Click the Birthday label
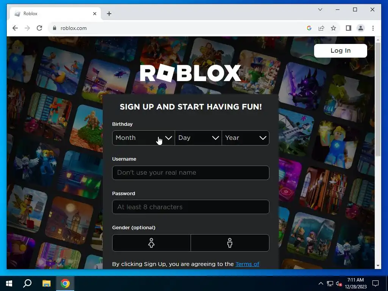Viewport: 388px width, 291px height. click(122, 124)
